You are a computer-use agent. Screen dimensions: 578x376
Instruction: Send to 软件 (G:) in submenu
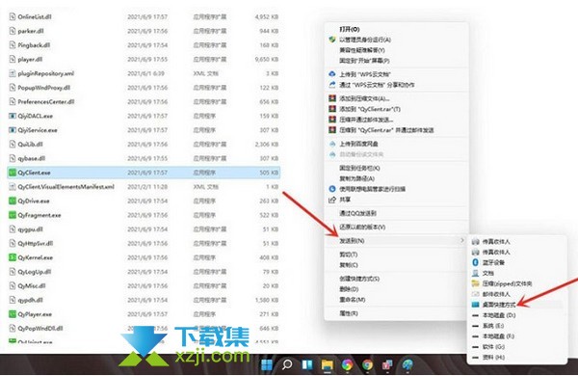pos(493,347)
